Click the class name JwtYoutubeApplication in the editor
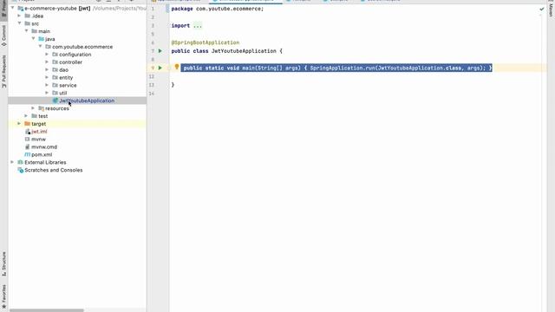This screenshot has height=312, width=555. coord(244,51)
